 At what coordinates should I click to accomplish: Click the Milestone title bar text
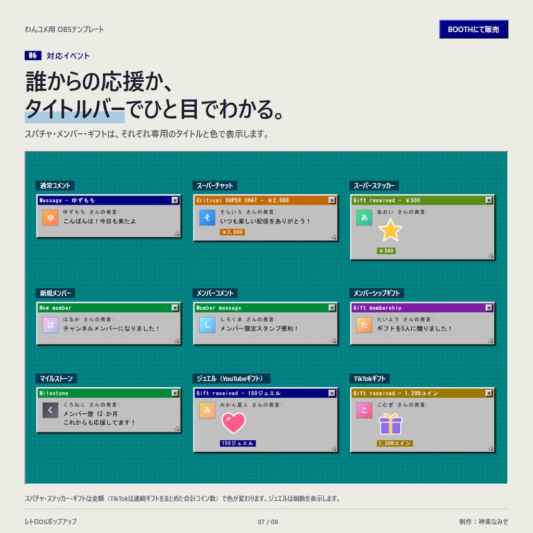pyautogui.click(x=54, y=394)
